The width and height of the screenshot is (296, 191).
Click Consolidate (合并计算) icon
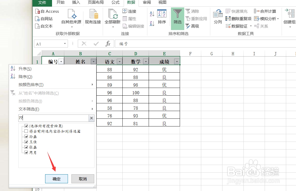(265, 11)
